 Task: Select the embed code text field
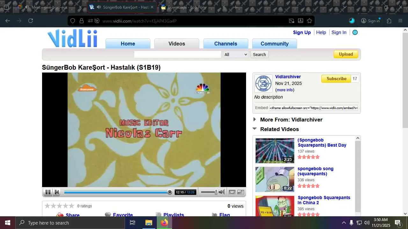point(314,108)
